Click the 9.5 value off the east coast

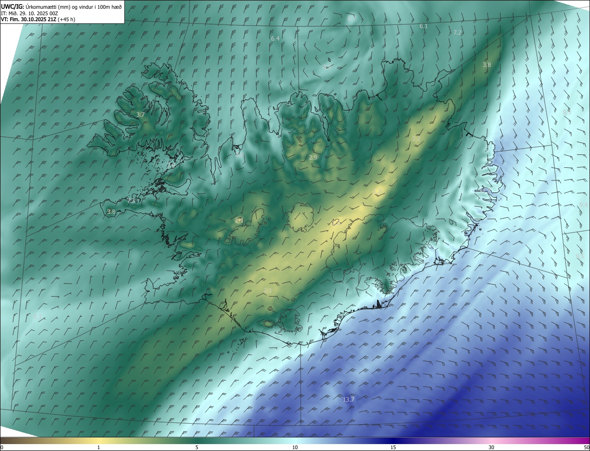click(x=580, y=256)
